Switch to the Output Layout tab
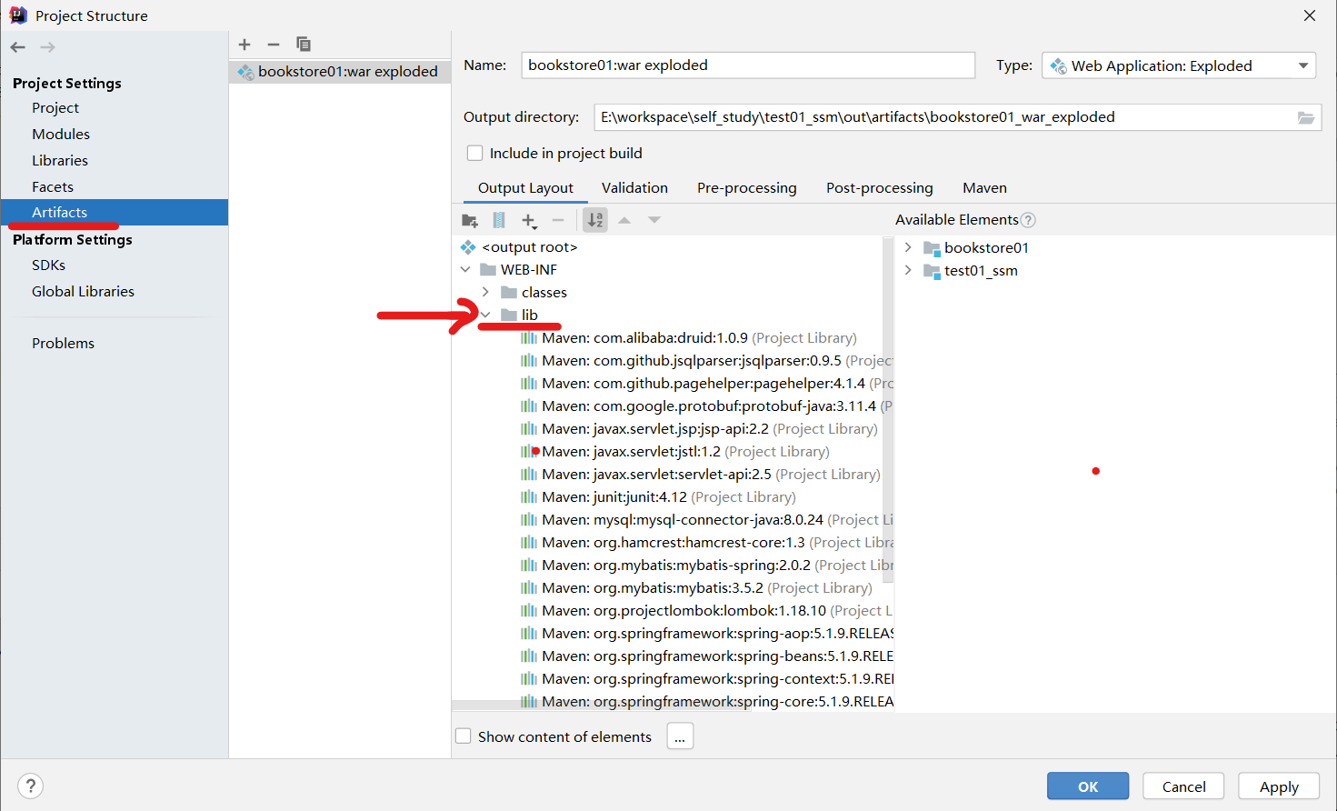Screen dimensions: 1337x811 pyautogui.click(x=525, y=188)
